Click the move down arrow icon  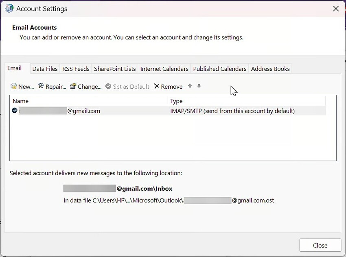[x=199, y=86]
